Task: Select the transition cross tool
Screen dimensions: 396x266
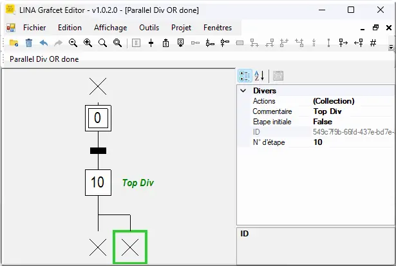Action: tap(151, 43)
